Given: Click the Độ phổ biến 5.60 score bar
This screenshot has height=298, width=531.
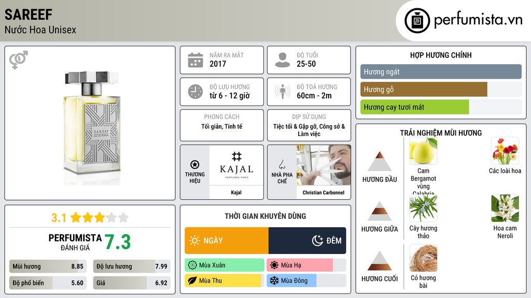Looking at the screenshot, I should pos(48,283).
